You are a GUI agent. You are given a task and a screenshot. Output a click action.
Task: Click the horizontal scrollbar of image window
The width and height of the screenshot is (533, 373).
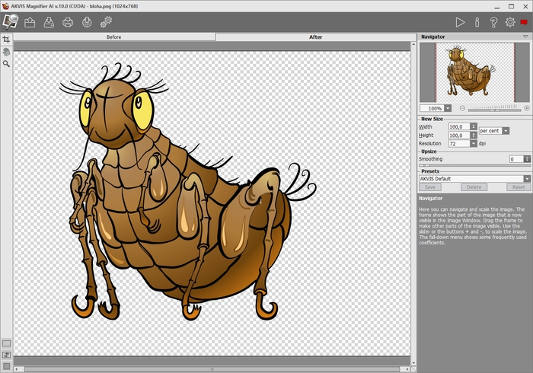[212, 369]
